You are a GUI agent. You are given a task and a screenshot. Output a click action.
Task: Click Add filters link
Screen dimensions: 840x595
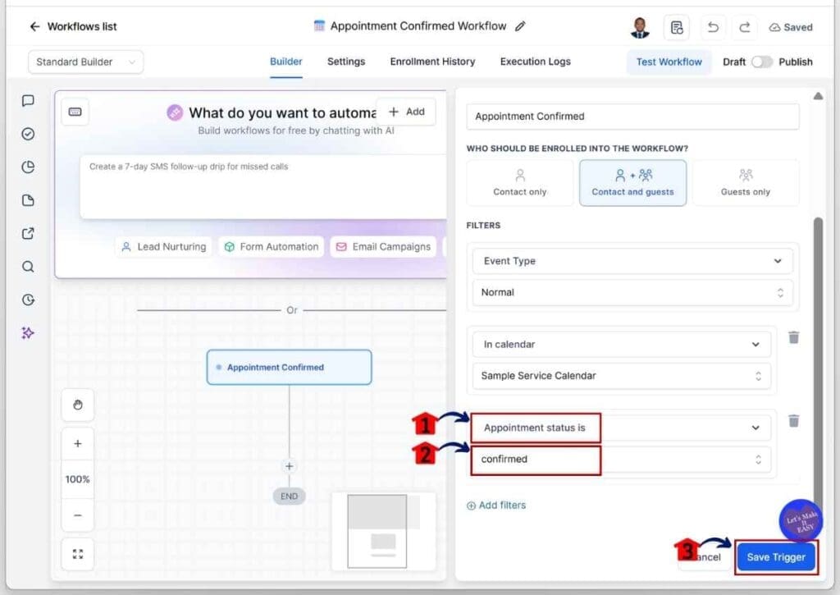pos(496,506)
